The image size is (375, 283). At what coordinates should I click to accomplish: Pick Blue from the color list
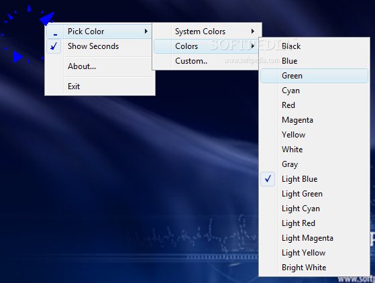314,61
